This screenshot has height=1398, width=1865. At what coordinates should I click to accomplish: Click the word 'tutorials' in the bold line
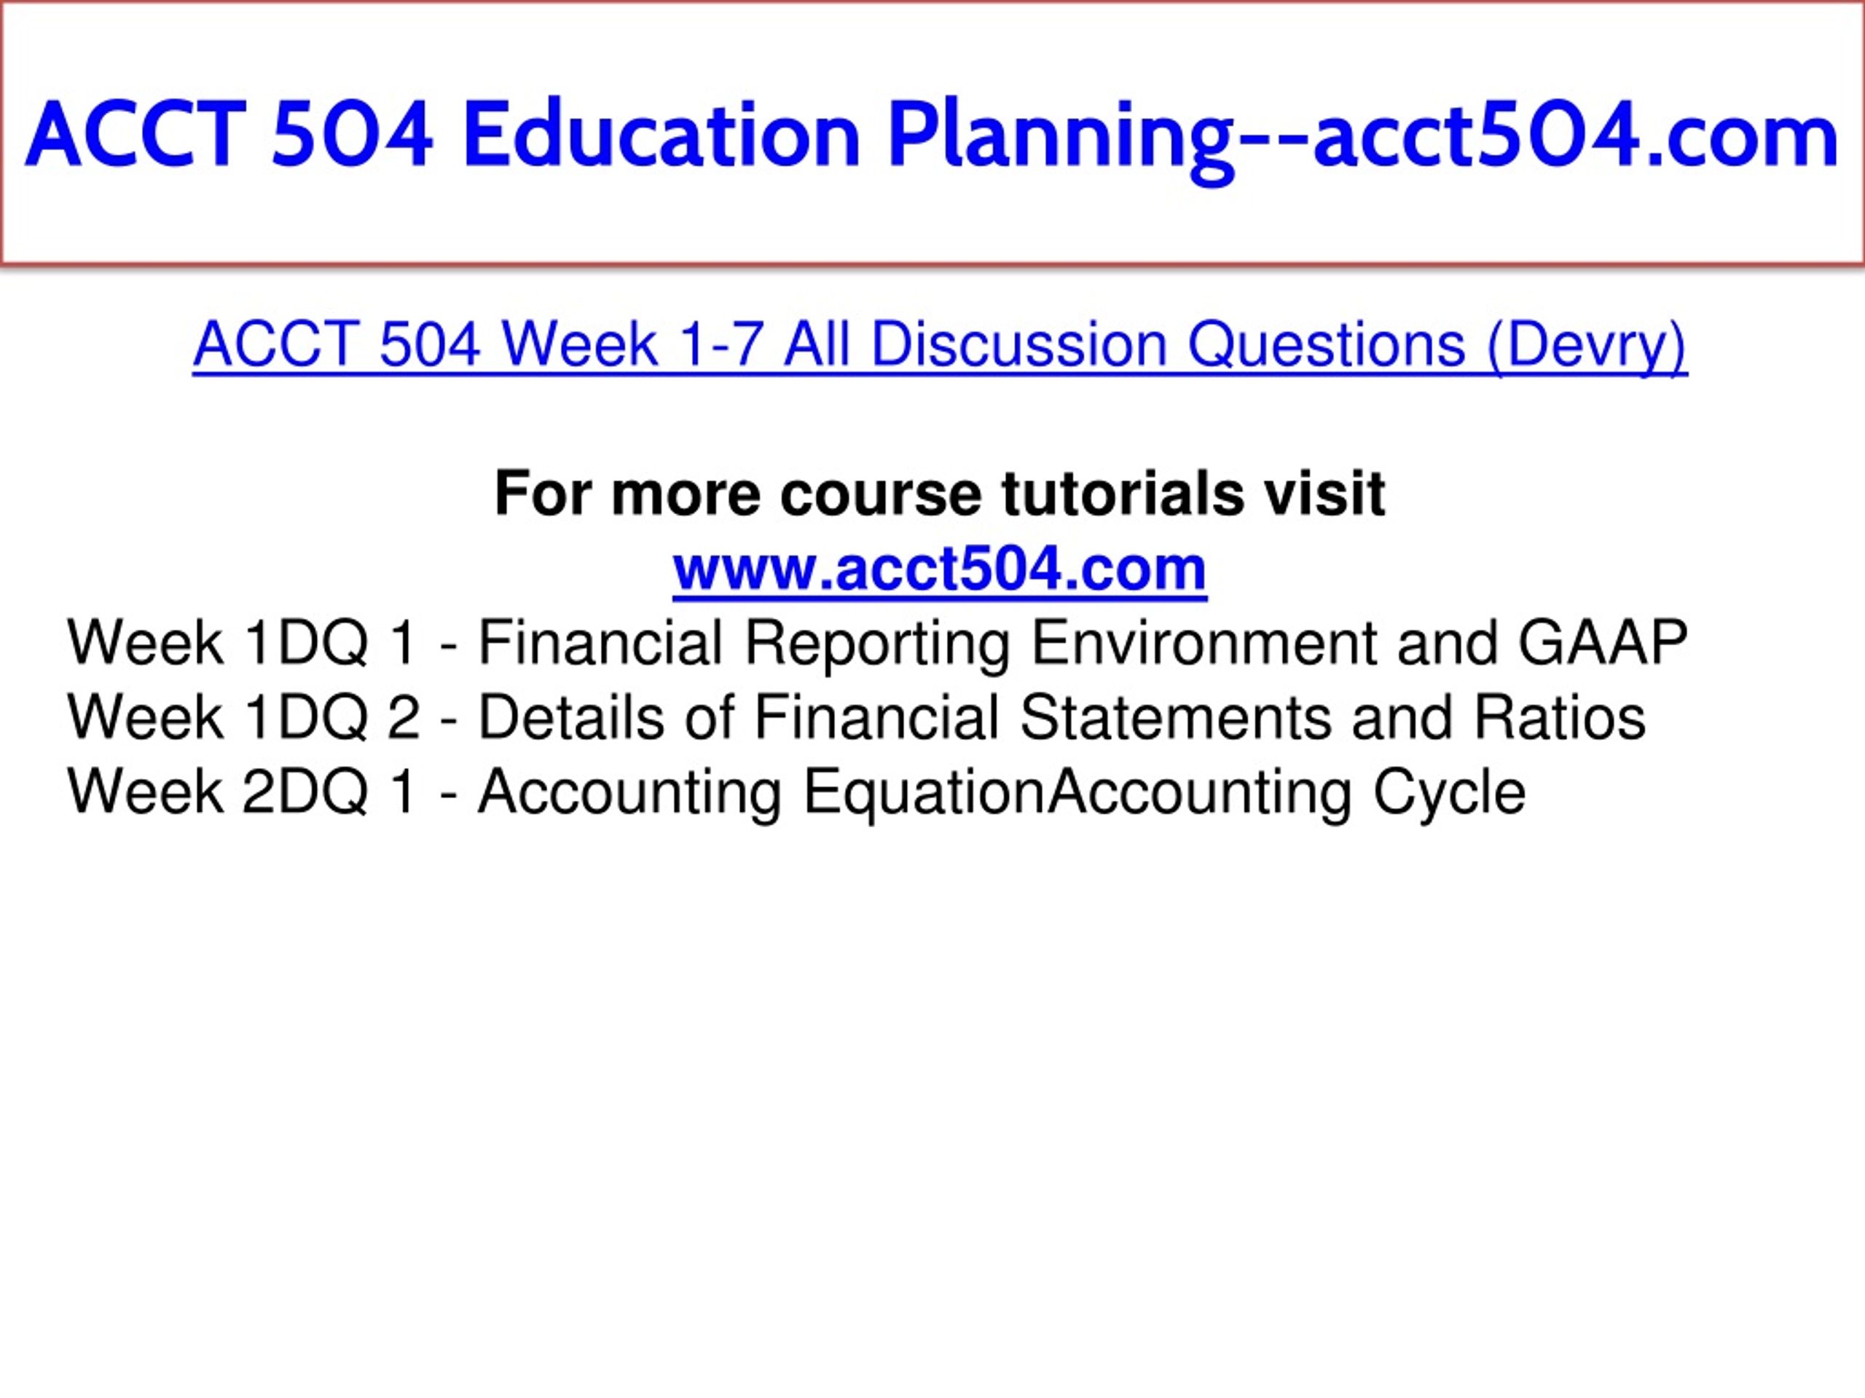(x=1121, y=493)
